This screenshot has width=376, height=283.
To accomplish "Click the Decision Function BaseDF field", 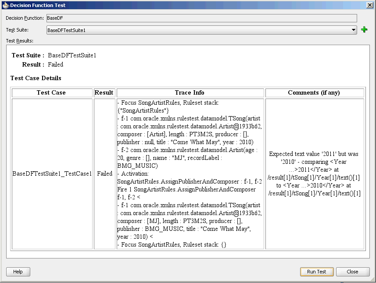I will pyautogui.click(x=202, y=18).
